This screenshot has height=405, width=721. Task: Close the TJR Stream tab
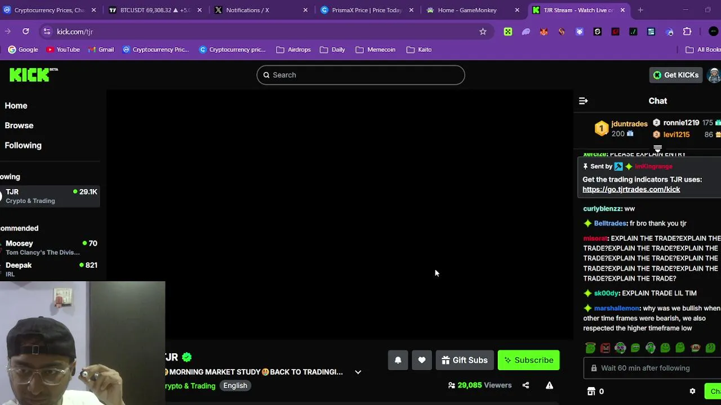622,10
